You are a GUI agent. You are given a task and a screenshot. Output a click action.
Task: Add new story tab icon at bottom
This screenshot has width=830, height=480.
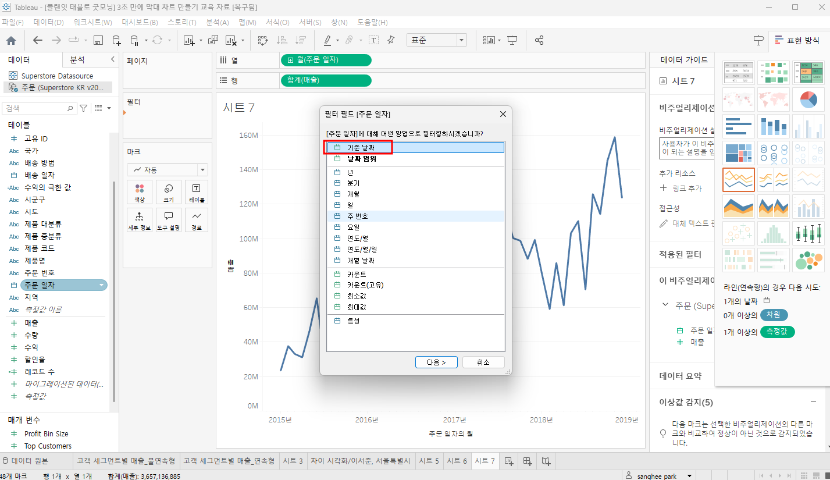click(546, 461)
